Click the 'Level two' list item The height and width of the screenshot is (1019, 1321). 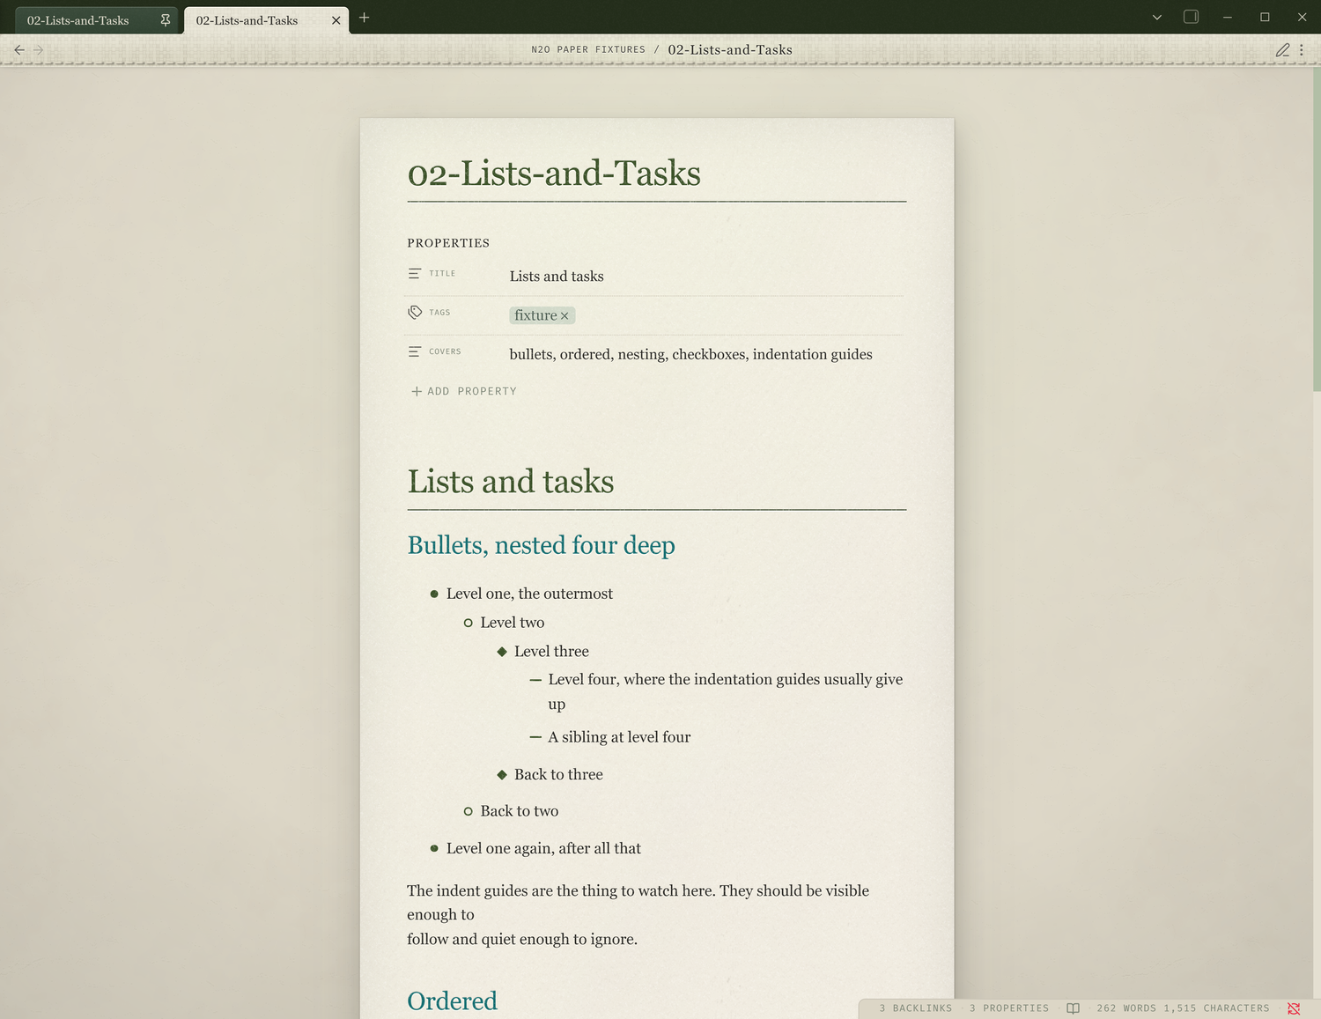(513, 623)
